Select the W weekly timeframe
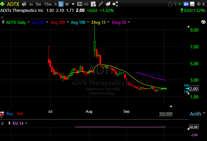This screenshot has height=141, width=207. pos(67,4)
